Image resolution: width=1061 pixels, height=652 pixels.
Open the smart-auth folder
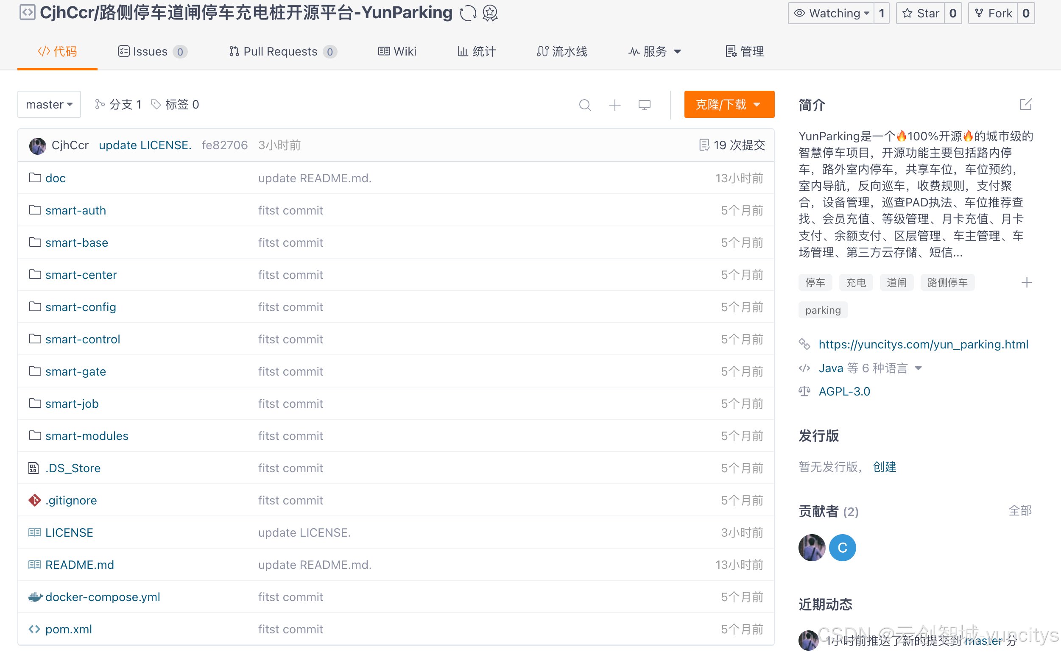pos(75,210)
